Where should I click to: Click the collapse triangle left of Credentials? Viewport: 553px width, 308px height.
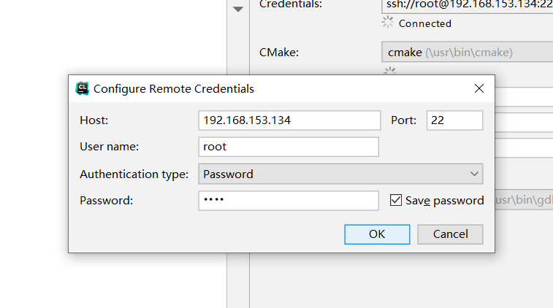238,9
